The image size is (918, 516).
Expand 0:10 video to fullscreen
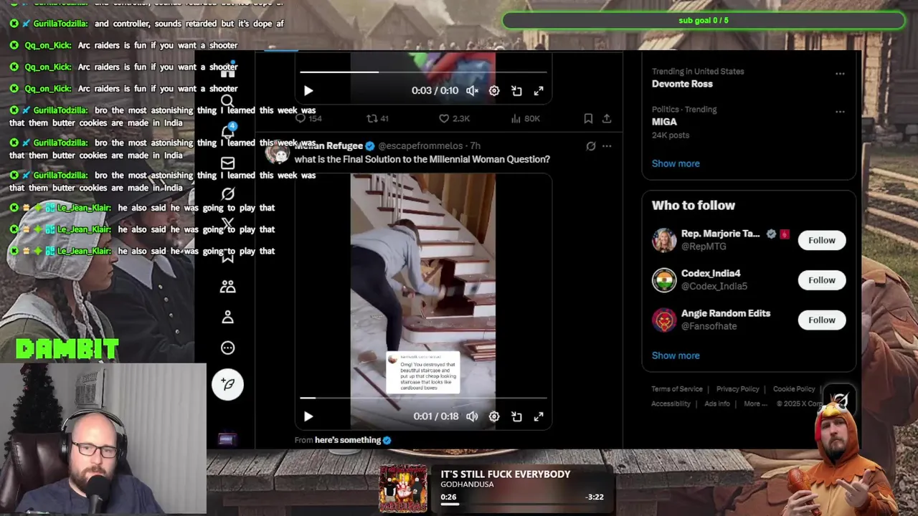point(539,91)
